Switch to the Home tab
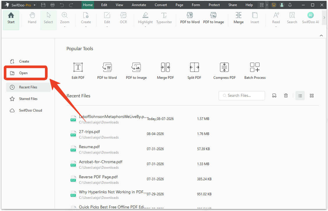The width and height of the screenshot is (328, 211). [88, 5]
